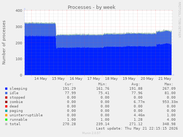Click the '100' y-axis label
The width and height of the screenshot is (183, 137).
click(x=19, y=59)
